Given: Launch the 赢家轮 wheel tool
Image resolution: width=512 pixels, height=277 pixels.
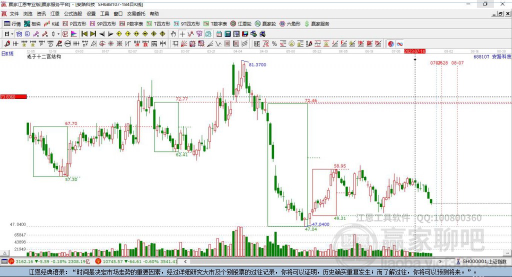Looking at the screenshot, I should pyautogui.click(x=265, y=24).
